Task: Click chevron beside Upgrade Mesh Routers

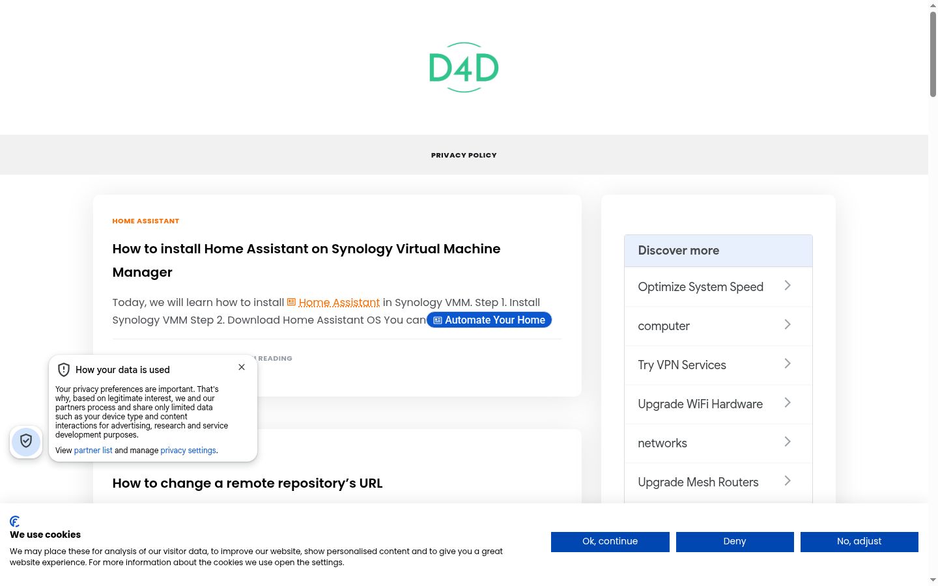Action: tap(788, 481)
